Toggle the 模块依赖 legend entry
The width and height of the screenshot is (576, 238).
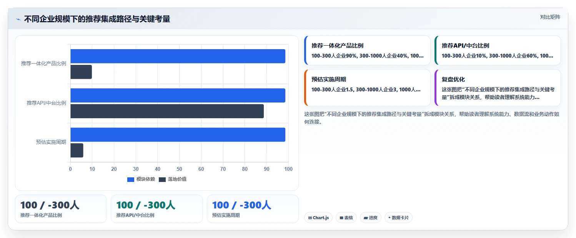tap(141, 179)
